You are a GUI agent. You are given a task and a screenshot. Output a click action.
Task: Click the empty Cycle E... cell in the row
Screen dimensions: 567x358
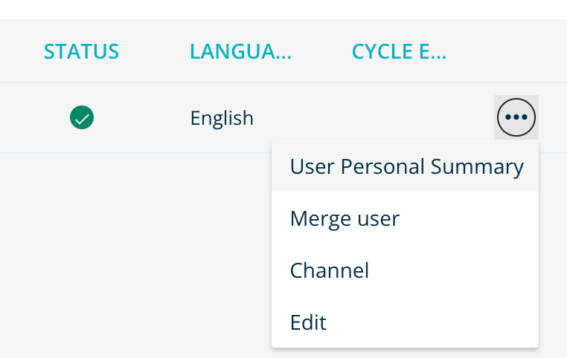(399, 118)
